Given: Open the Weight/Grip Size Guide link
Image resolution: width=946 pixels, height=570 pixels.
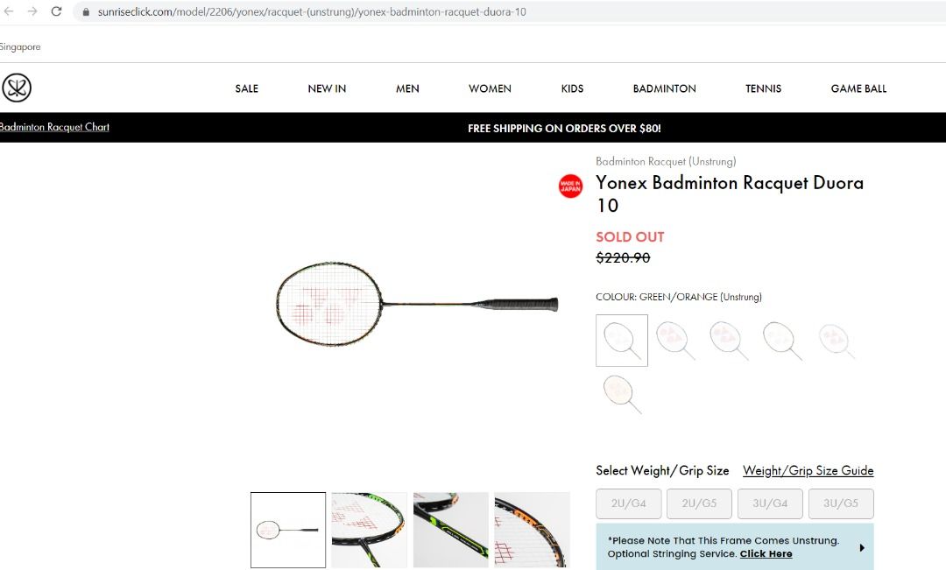Looking at the screenshot, I should [808, 470].
